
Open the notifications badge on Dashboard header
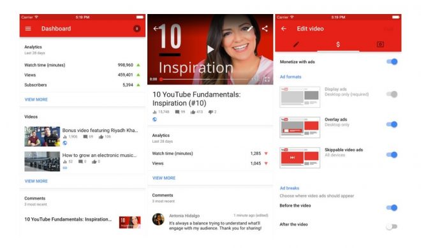click(x=137, y=29)
